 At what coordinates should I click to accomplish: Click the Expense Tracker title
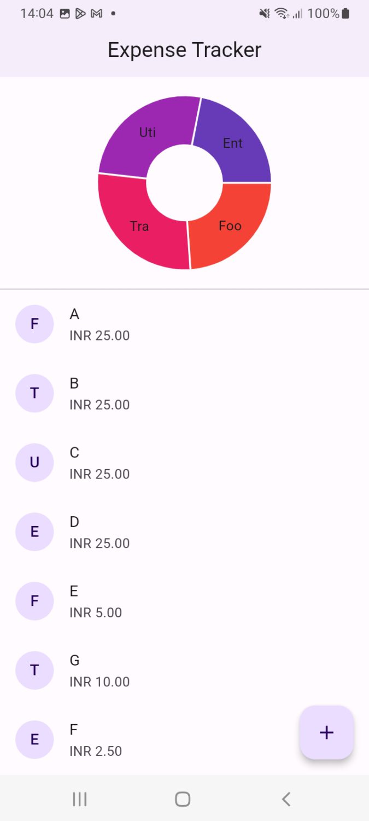point(184,50)
